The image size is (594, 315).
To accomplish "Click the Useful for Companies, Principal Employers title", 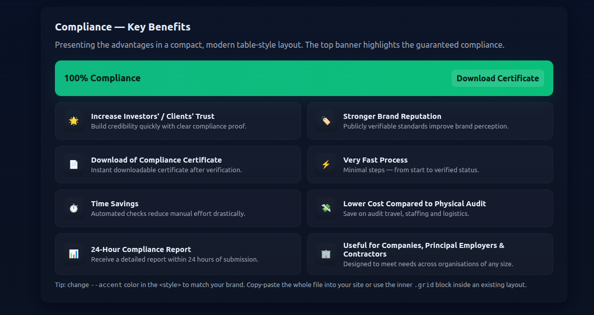I will click(424, 245).
